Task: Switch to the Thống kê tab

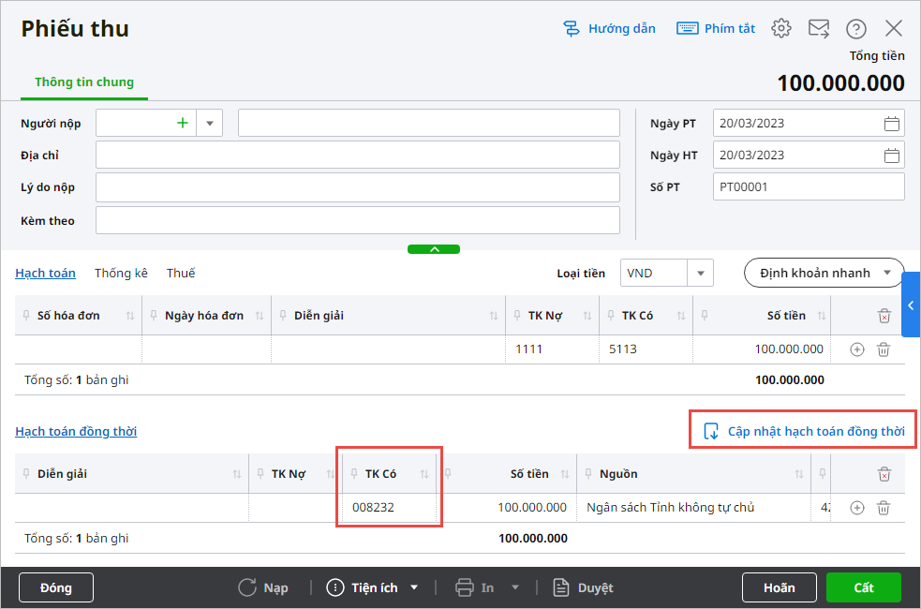Action: [121, 273]
